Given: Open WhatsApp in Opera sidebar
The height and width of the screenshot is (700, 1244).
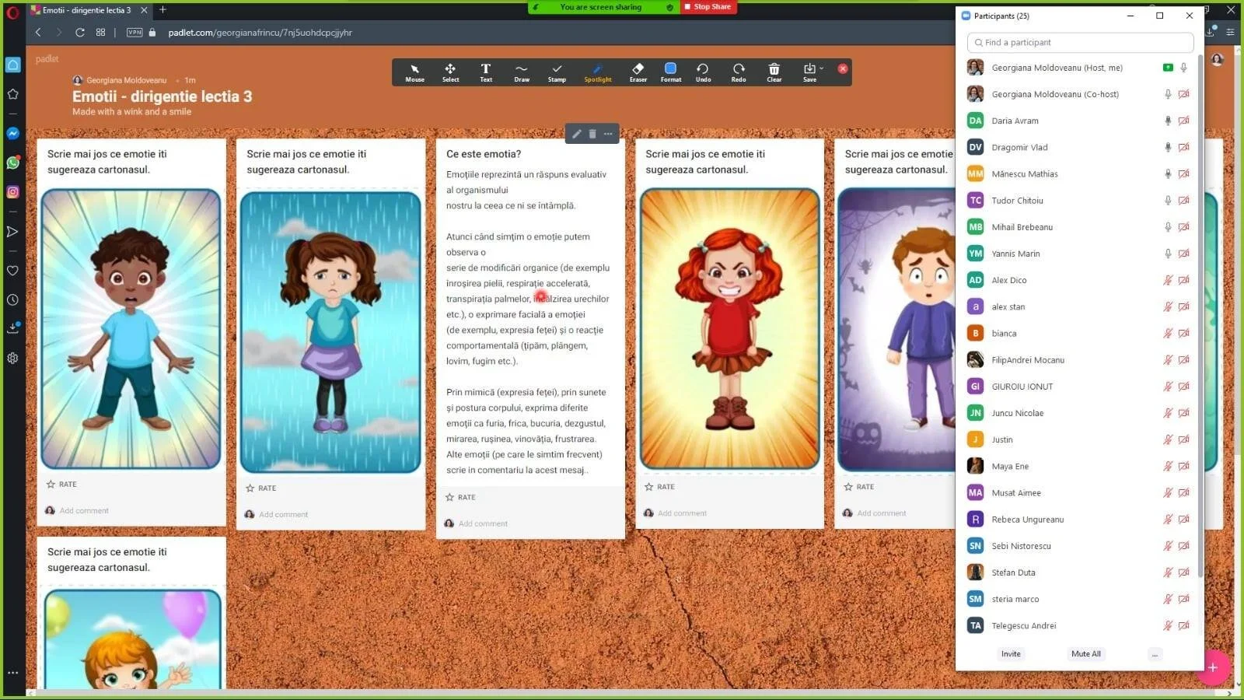Looking at the screenshot, I should (x=12, y=163).
